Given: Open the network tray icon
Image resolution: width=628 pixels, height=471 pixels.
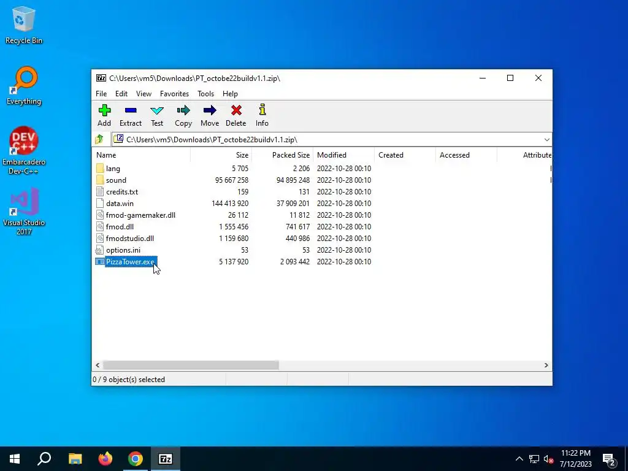Looking at the screenshot, I should (x=534, y=459).
